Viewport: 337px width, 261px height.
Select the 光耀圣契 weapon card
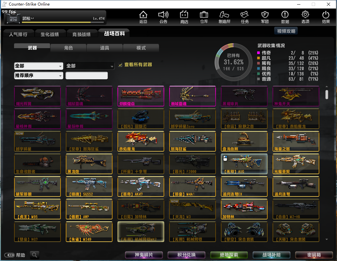[296, 164]
